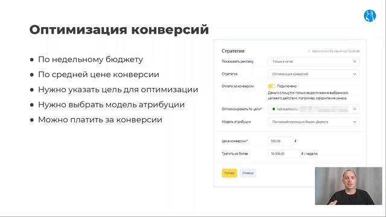Click the bullet 'По недельному бюджету'
Viewport: 386px width, 217px height.
coord(90,59)
